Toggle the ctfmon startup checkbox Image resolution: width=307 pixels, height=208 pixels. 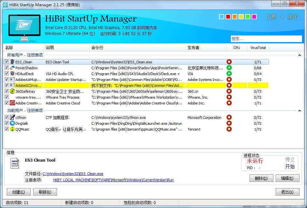tap(7, 118)
